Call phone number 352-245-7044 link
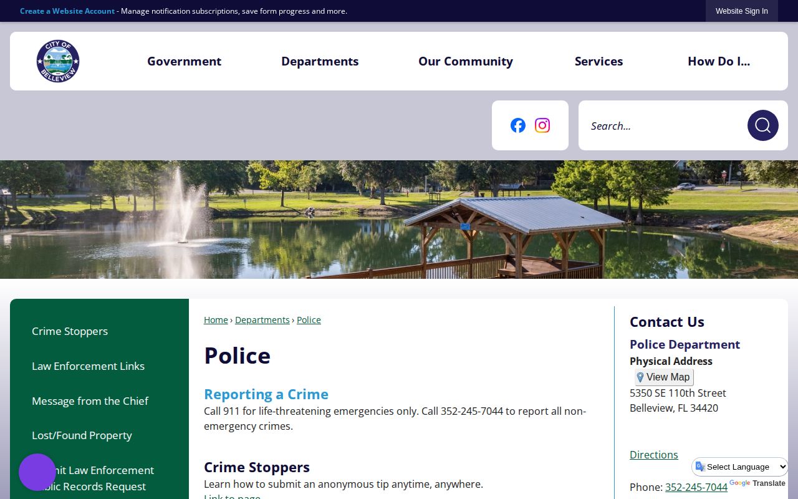This screenshot has width=798, height=499. click(x=696, y=487)
